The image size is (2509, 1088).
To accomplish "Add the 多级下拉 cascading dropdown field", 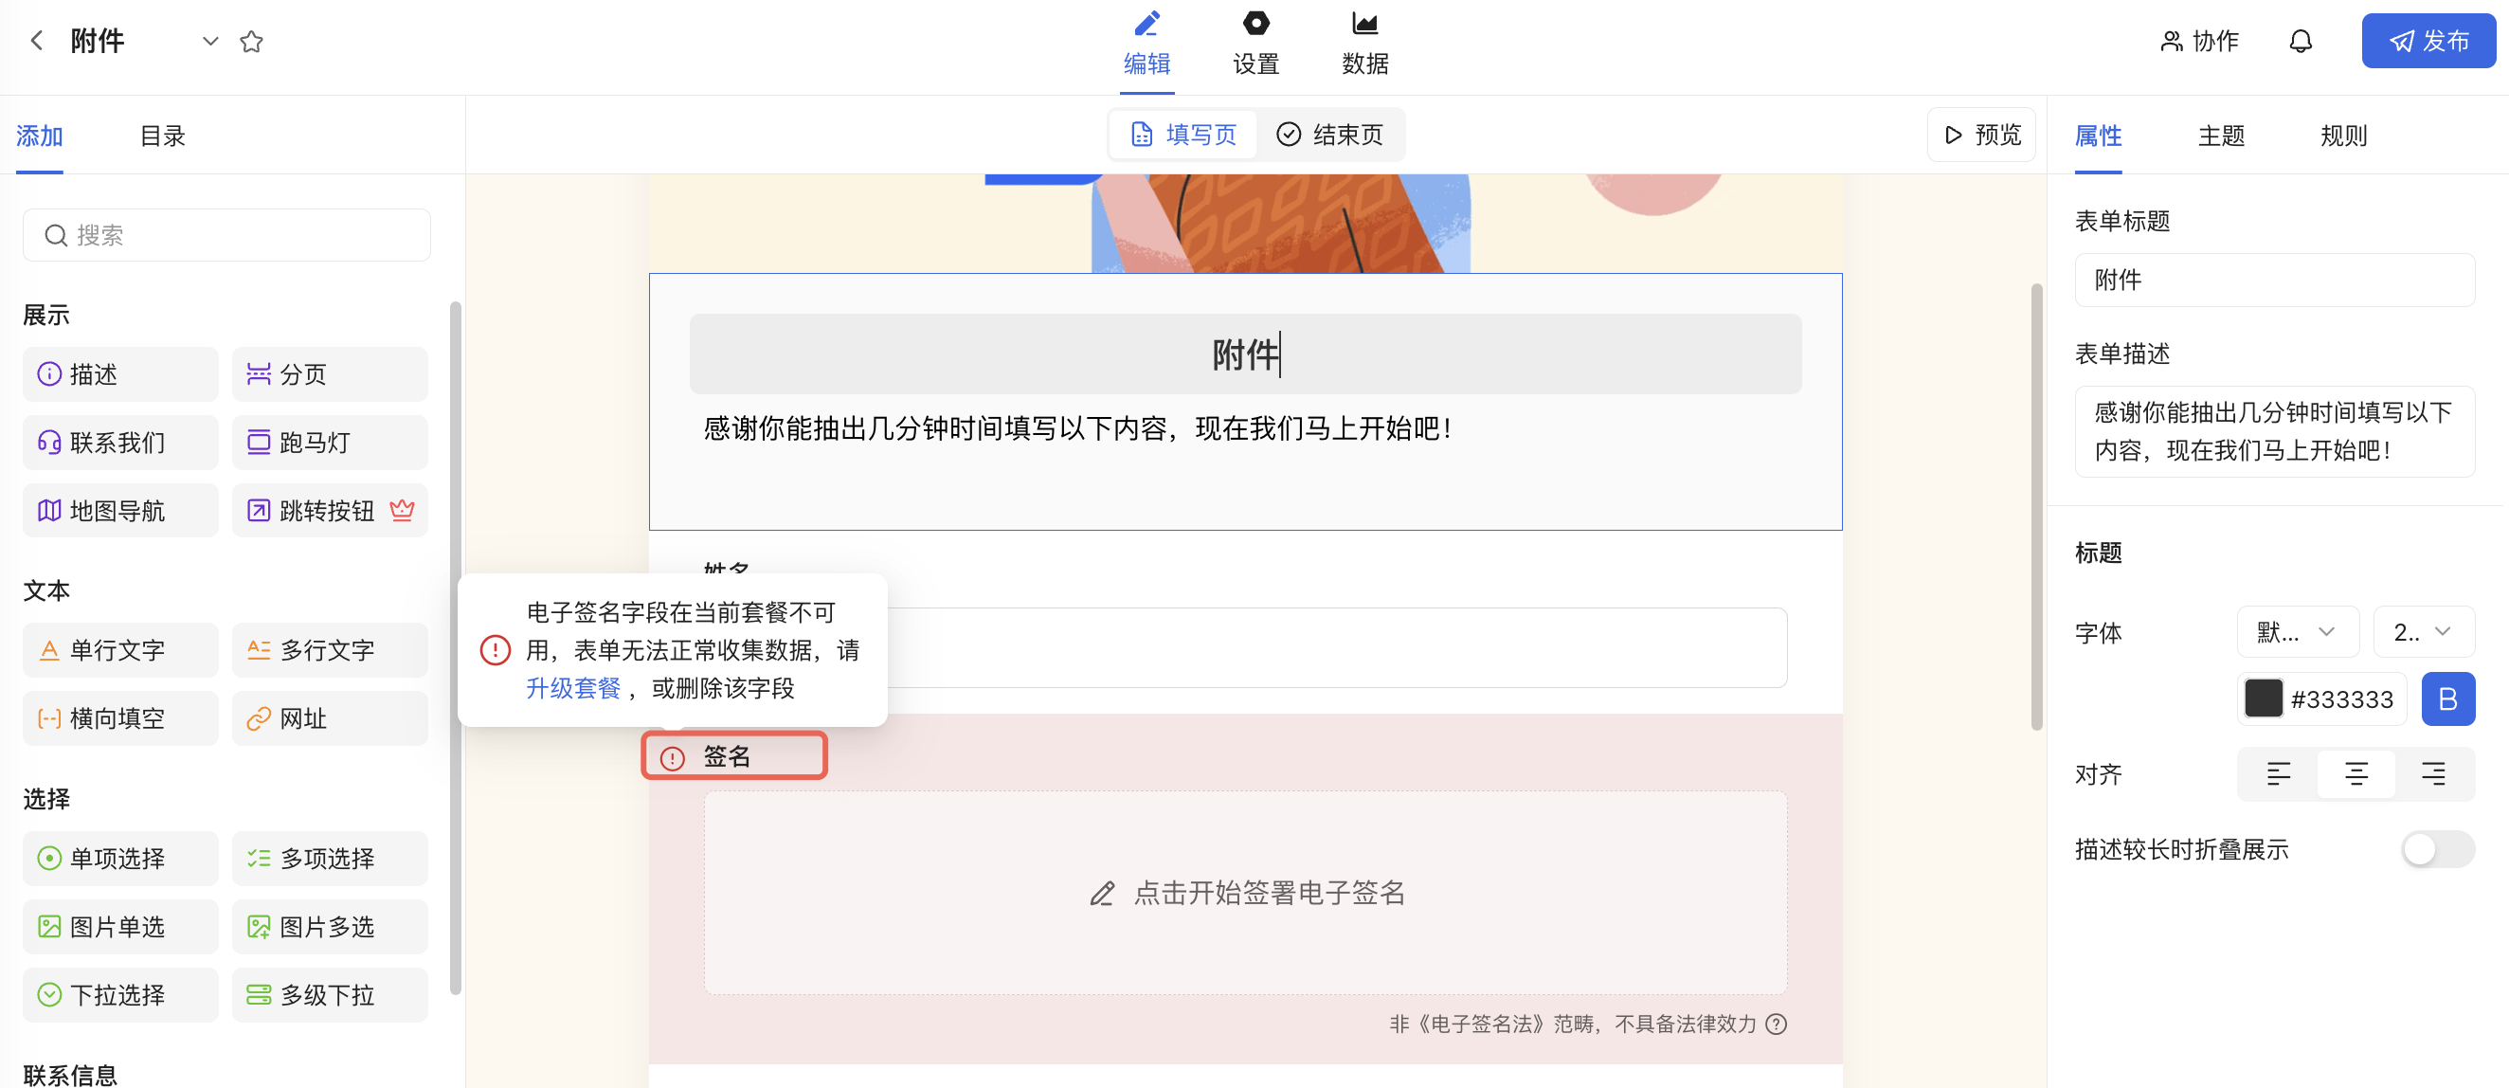I will (x=330, y=994).
